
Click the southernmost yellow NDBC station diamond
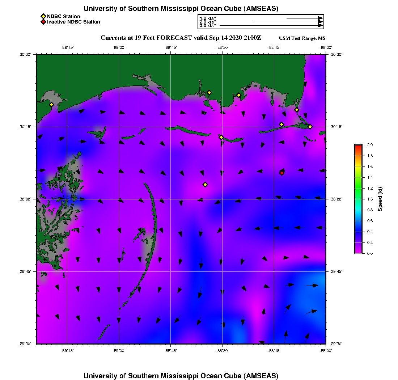pos(205,185)
